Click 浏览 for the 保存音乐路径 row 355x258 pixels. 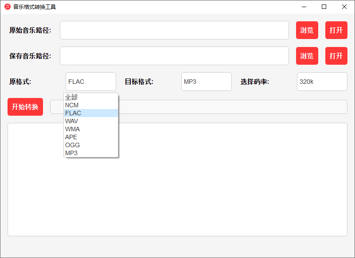307,56
